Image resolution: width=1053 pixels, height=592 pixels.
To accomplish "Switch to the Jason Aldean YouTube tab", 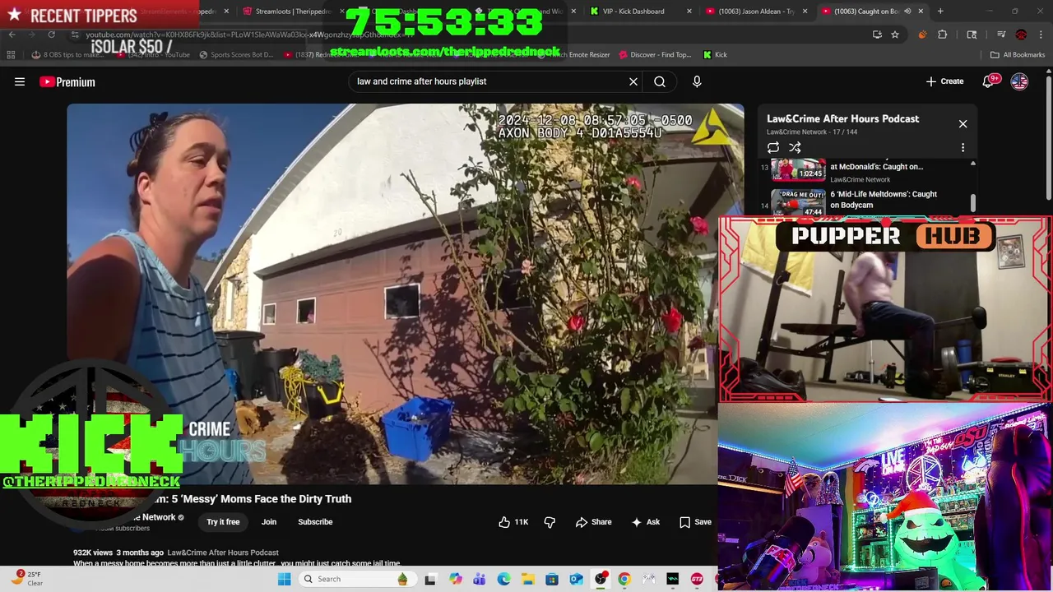I will click(x=757, y=12).
